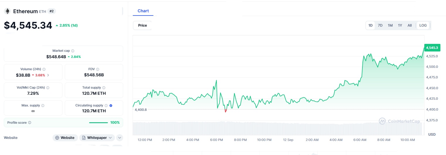Click the 4,545.3 current price tag
This screenshot has height=155, width=446.
[x=432, y=48]
